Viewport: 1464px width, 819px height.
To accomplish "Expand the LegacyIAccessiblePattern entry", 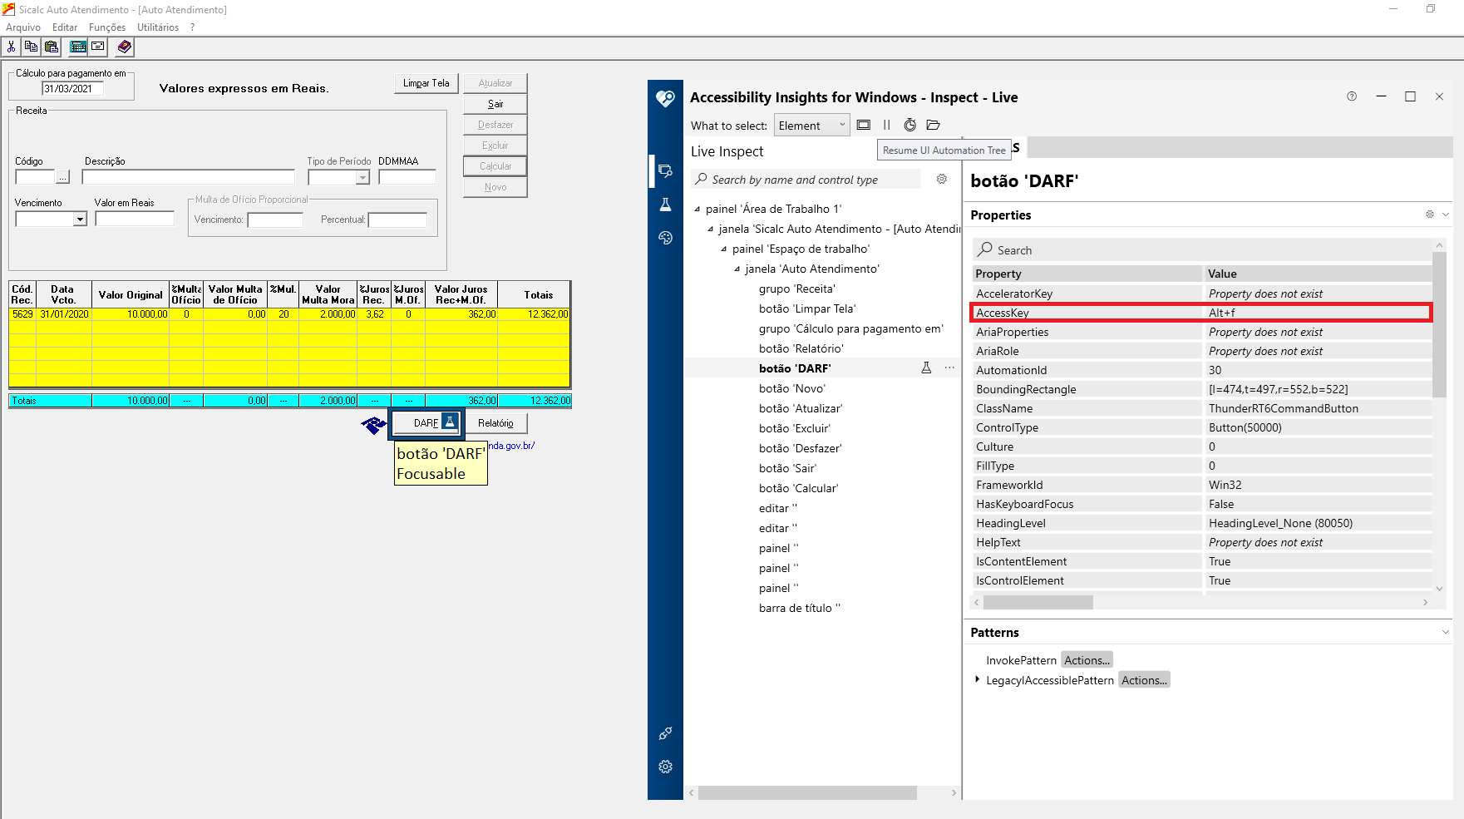I will click(x=977, y=680).
